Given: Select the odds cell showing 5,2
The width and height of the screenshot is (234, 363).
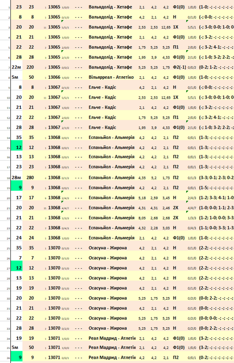Looking at the screenshot, I should (154, 178).
